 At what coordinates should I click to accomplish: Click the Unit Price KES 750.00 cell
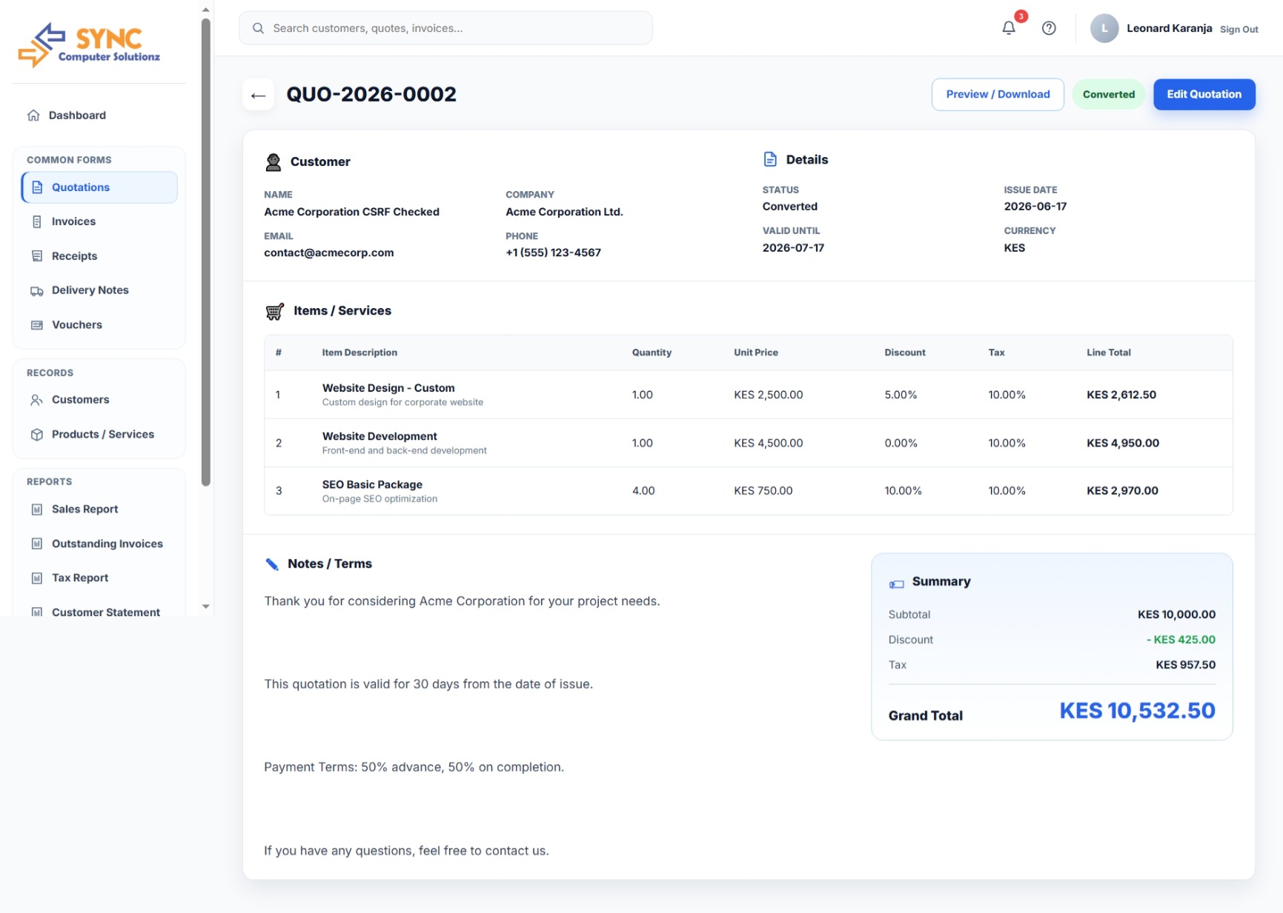point(763,491)
